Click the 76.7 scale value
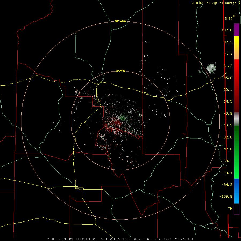Screen dimensions: 241x241 click(x=228, y=54)
